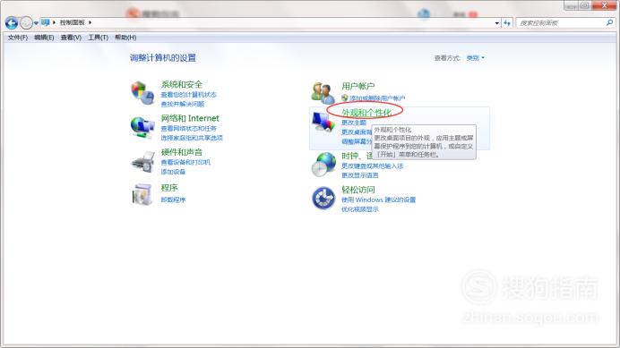Click the 程序 programs box icon
The height and width of the screenshot is (348, 620).
click(142, 194)
